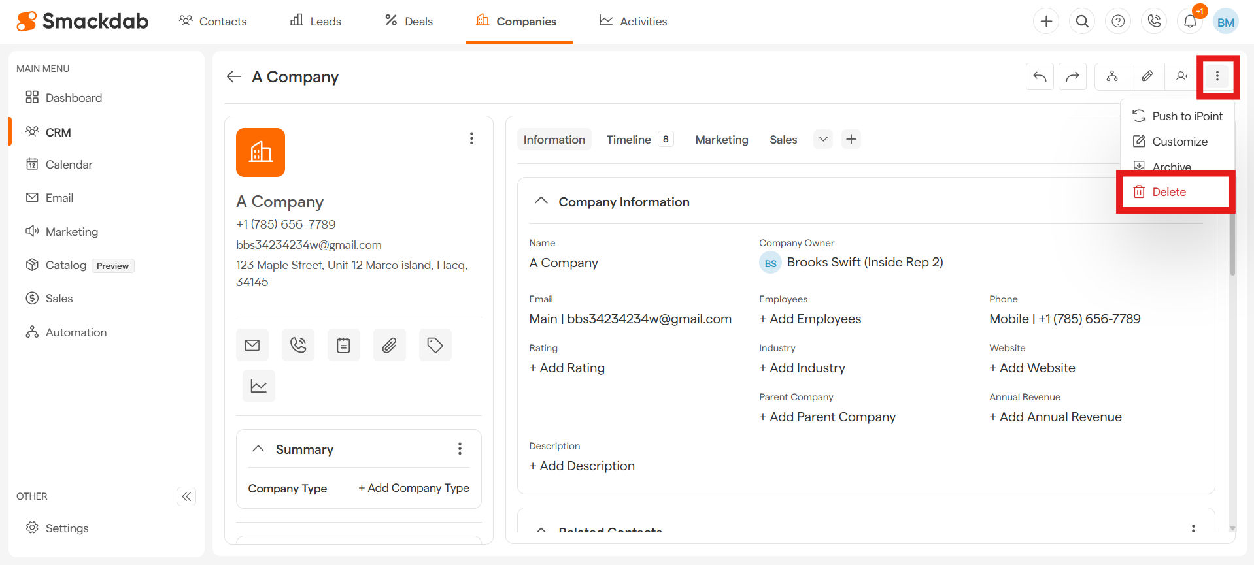The image size is (1254, 565).
Task: Click the hierarchy icon in company toolbar
Action: (x=1111, y=76)
